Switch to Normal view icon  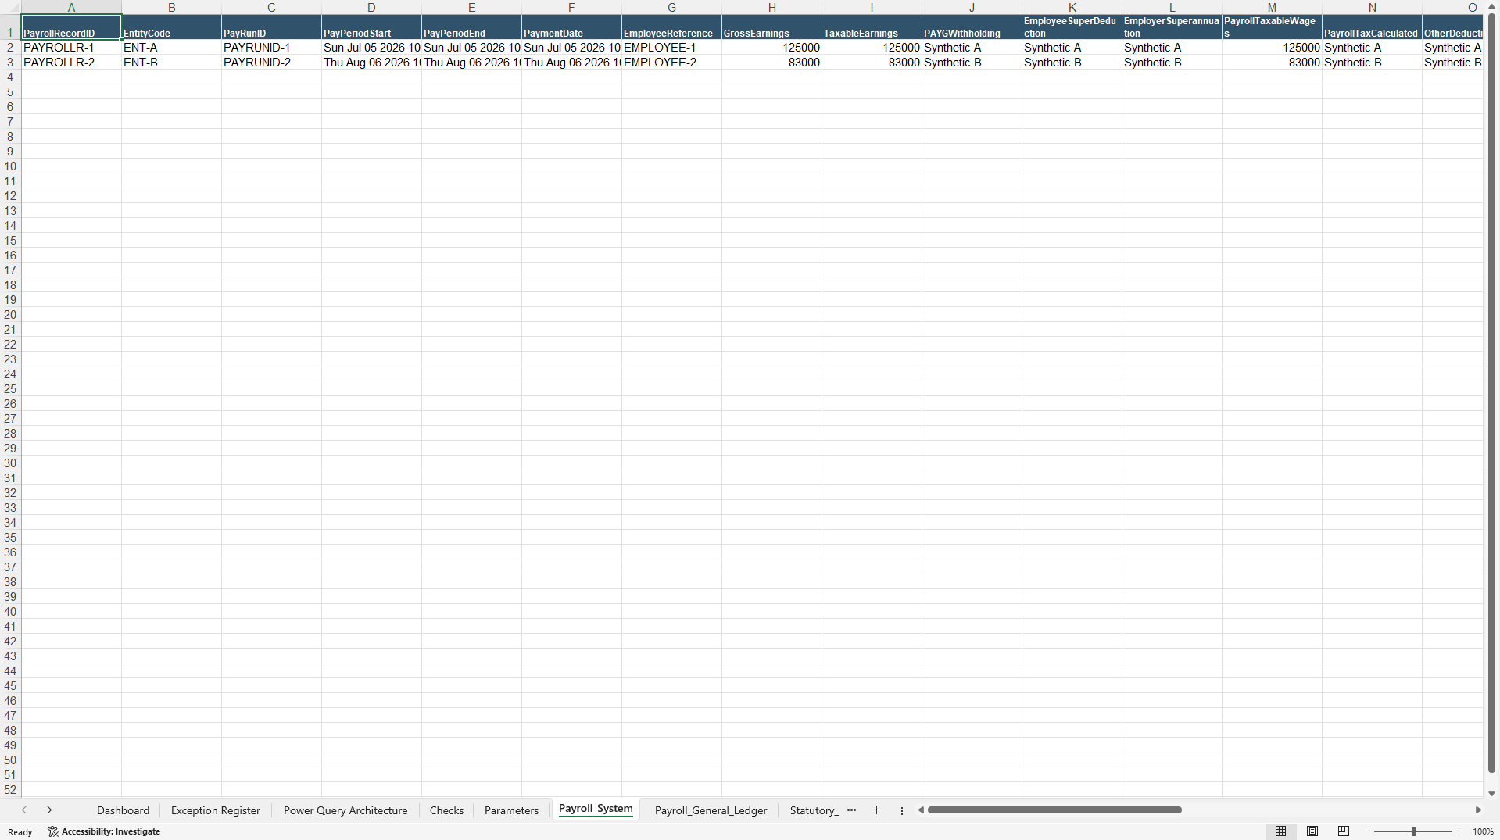tap(1280, 831)
